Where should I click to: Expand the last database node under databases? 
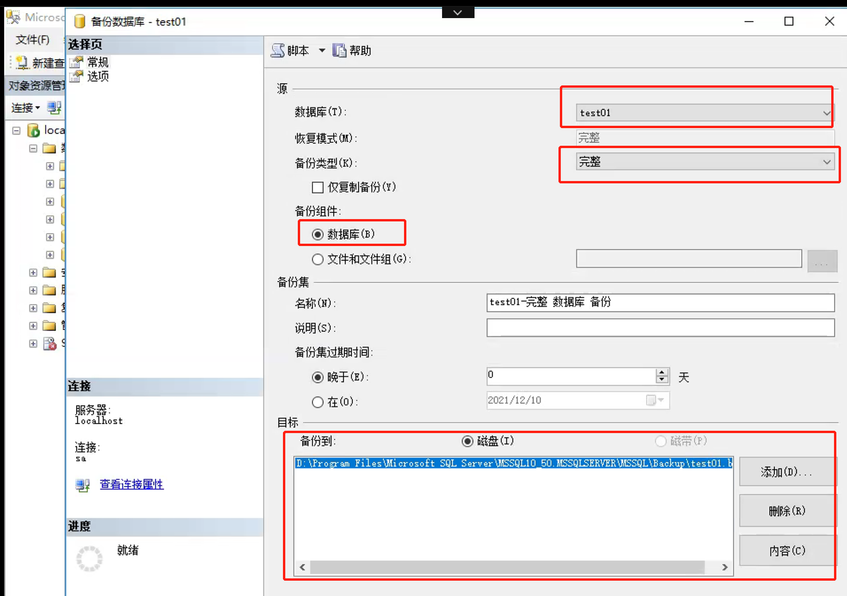[50, 255]
